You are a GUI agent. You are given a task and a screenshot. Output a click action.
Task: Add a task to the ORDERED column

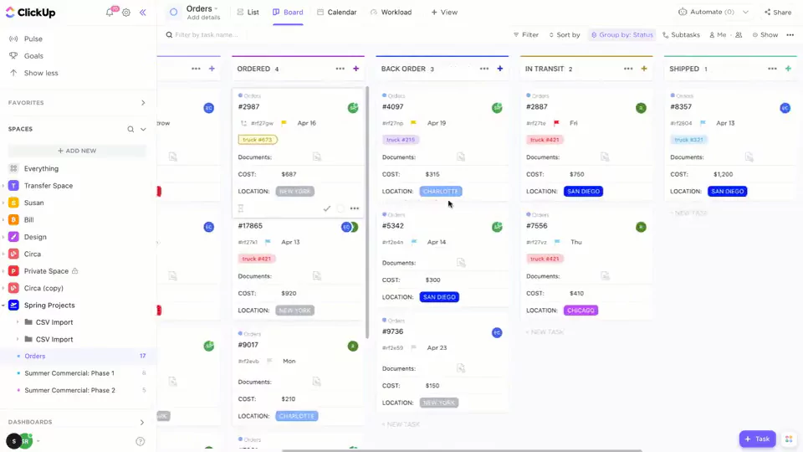[356, 69]
